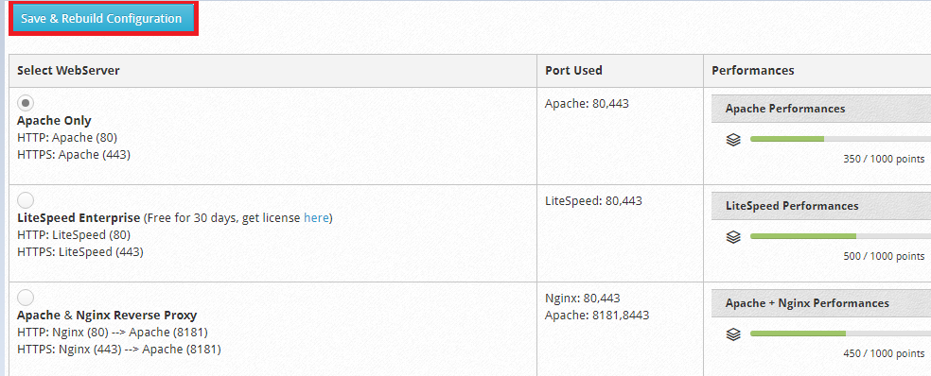931x376 pixels.
Task: Click the LiteSpeed Enterprise label text
Action: [x=79, y=217]
